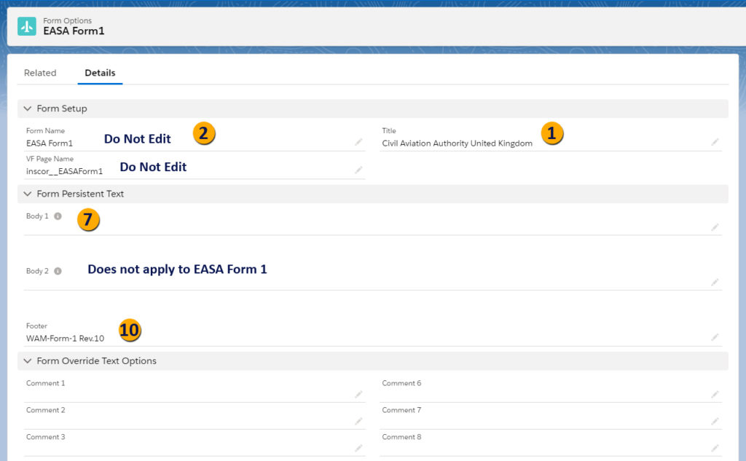The image size is (746, 461).
Task: Click the edit button for Comment 2
Action: [358, 421]
